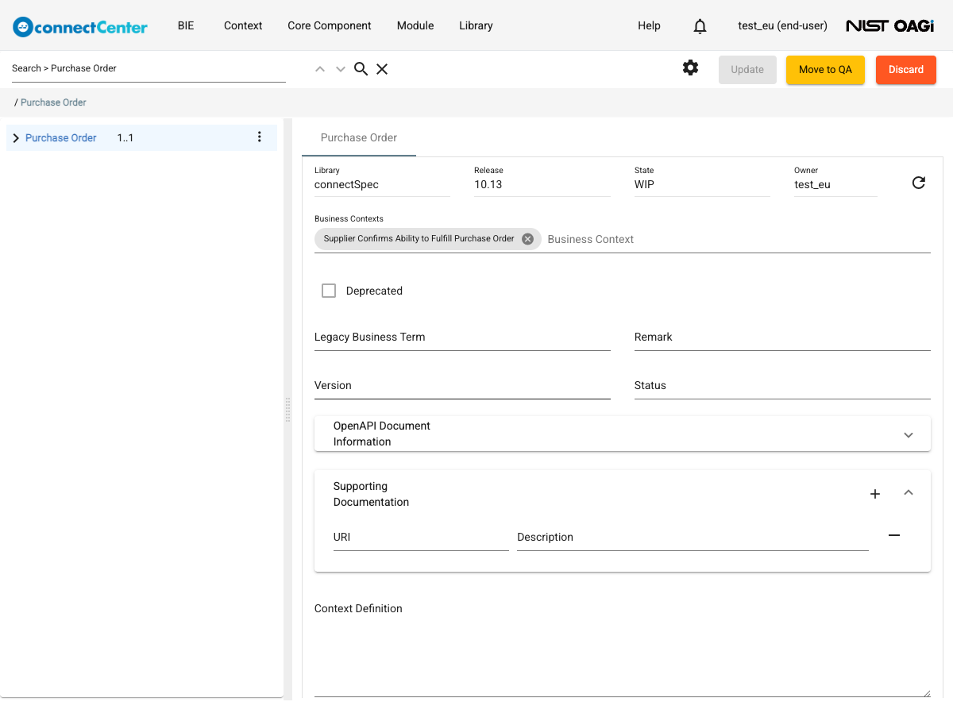
Task: Clear the search with X icon
Action: pyautogui.click(x=382, y=69)
